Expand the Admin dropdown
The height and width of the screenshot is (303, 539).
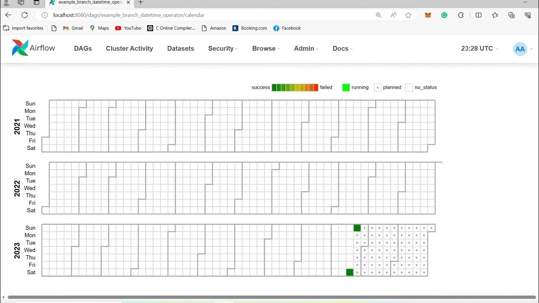pyautogui.click(x=306, y=48)
